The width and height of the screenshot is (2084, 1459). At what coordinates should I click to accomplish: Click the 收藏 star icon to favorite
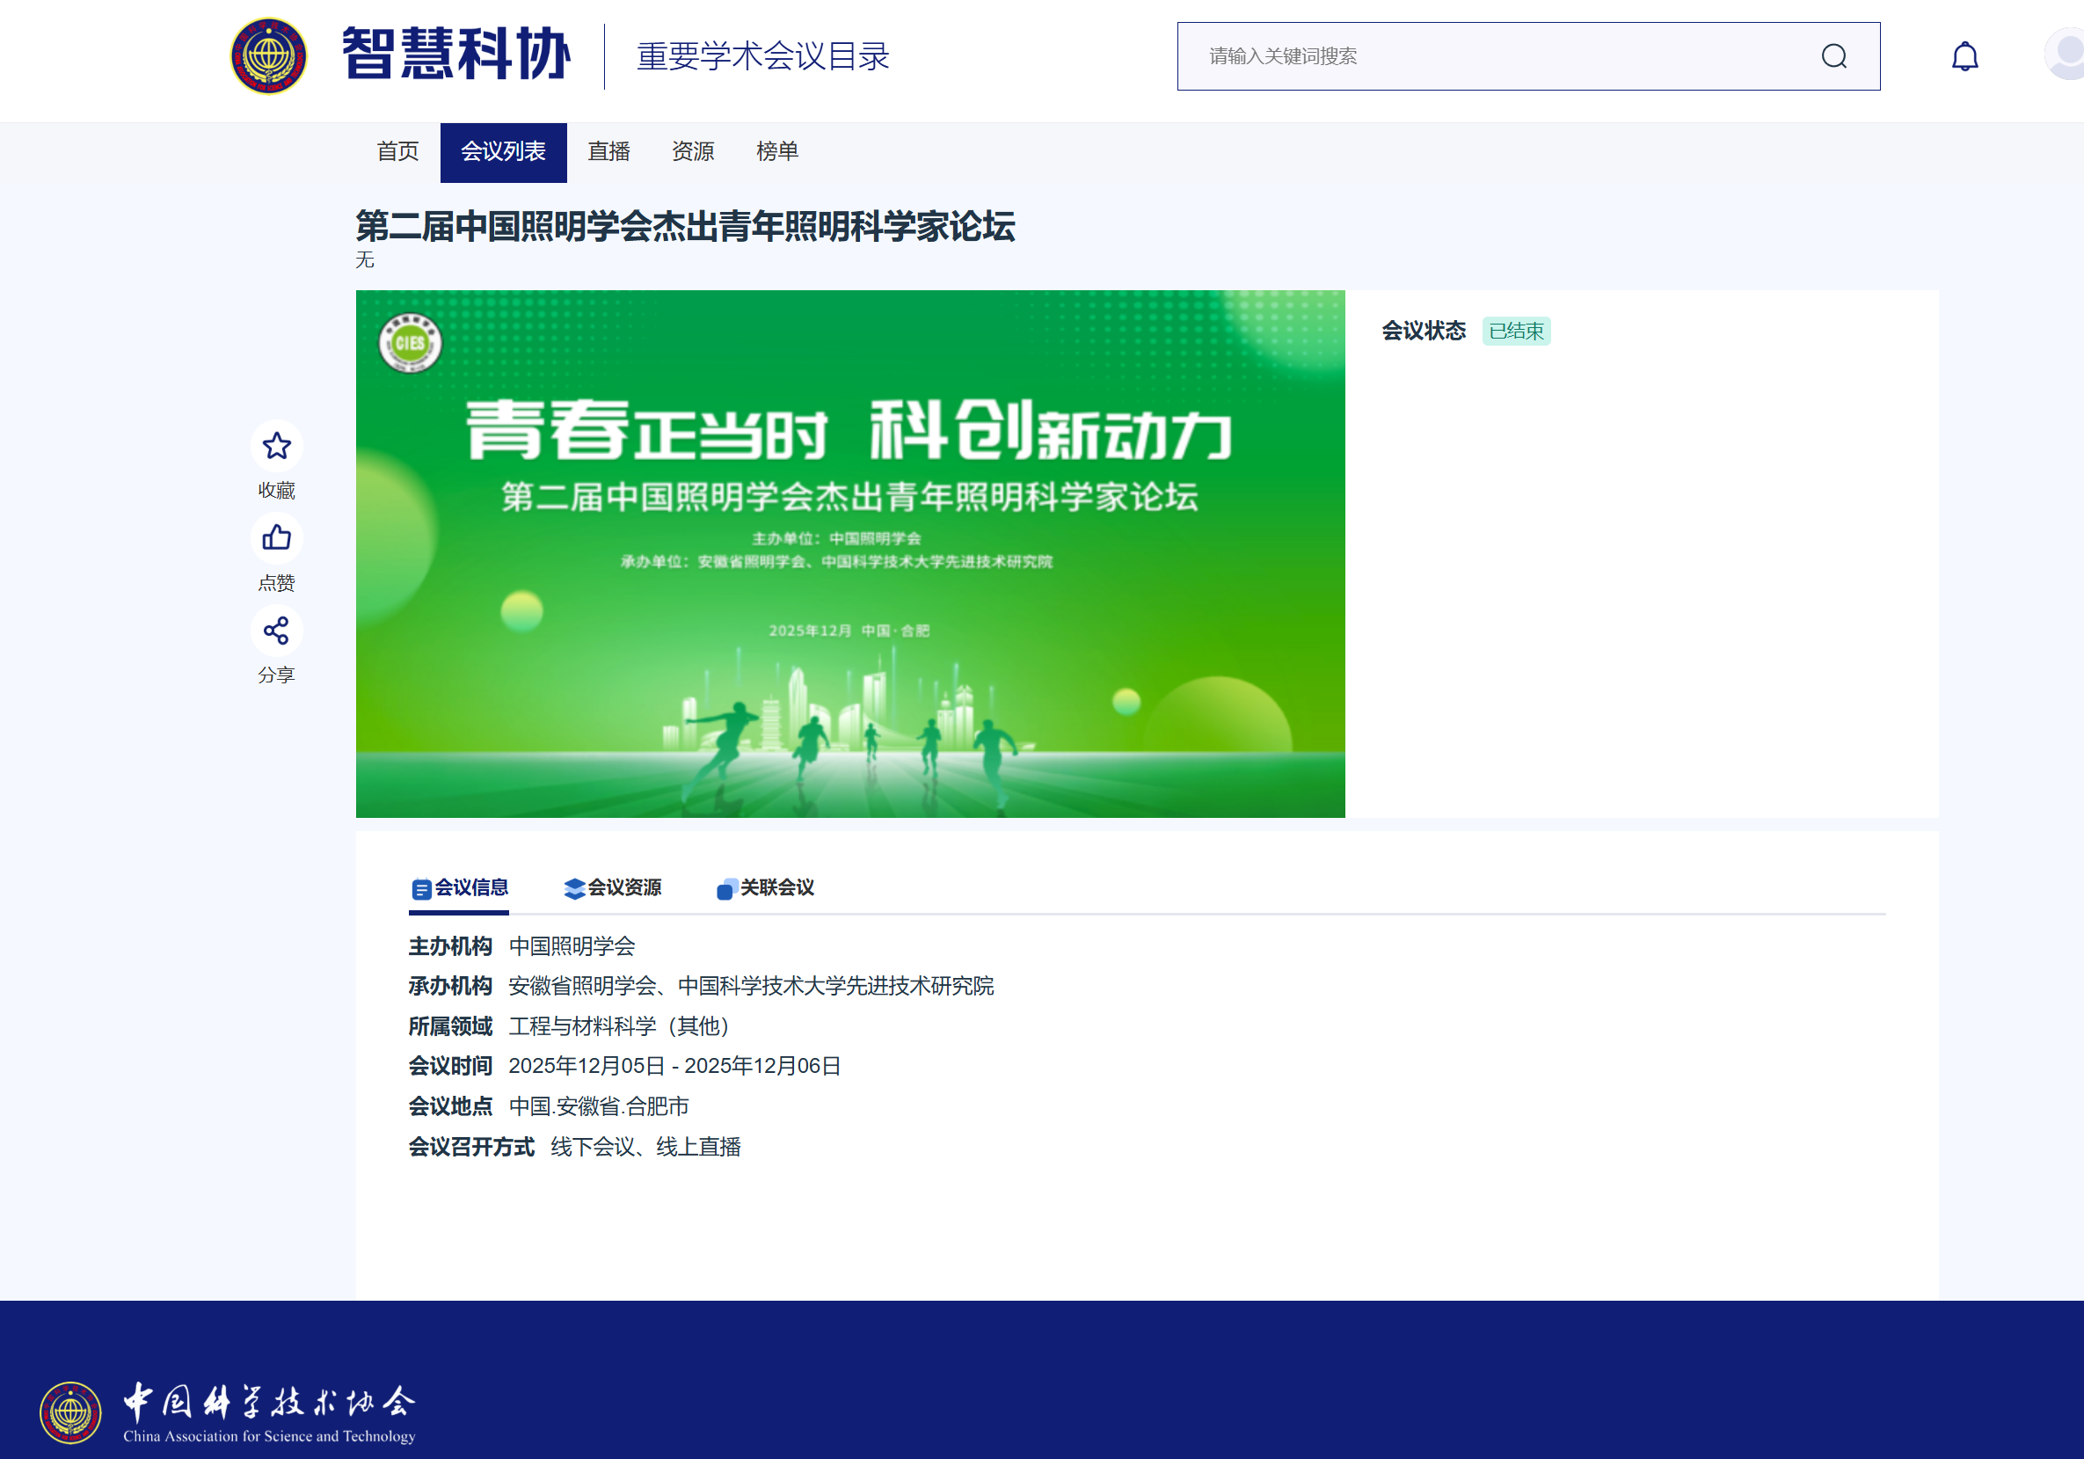tap(276, 447)
